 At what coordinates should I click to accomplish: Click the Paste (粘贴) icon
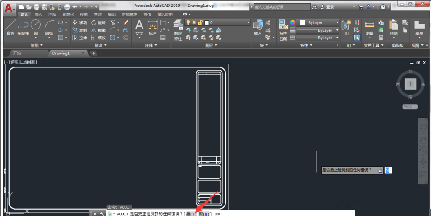pos(394,28)
